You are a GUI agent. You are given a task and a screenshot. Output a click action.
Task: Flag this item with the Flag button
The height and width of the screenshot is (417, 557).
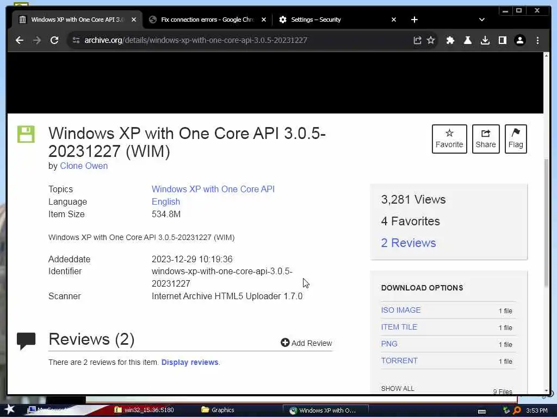[x=516, y=138]
